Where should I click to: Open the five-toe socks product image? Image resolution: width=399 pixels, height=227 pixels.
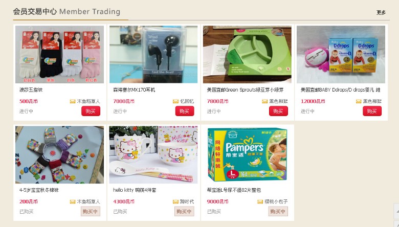coord(59,54)
